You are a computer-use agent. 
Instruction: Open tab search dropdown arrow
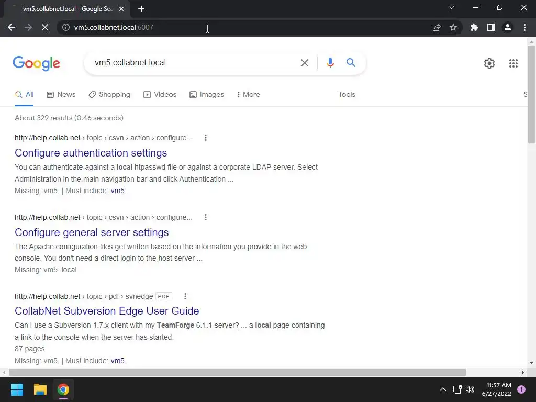point(452,7)
